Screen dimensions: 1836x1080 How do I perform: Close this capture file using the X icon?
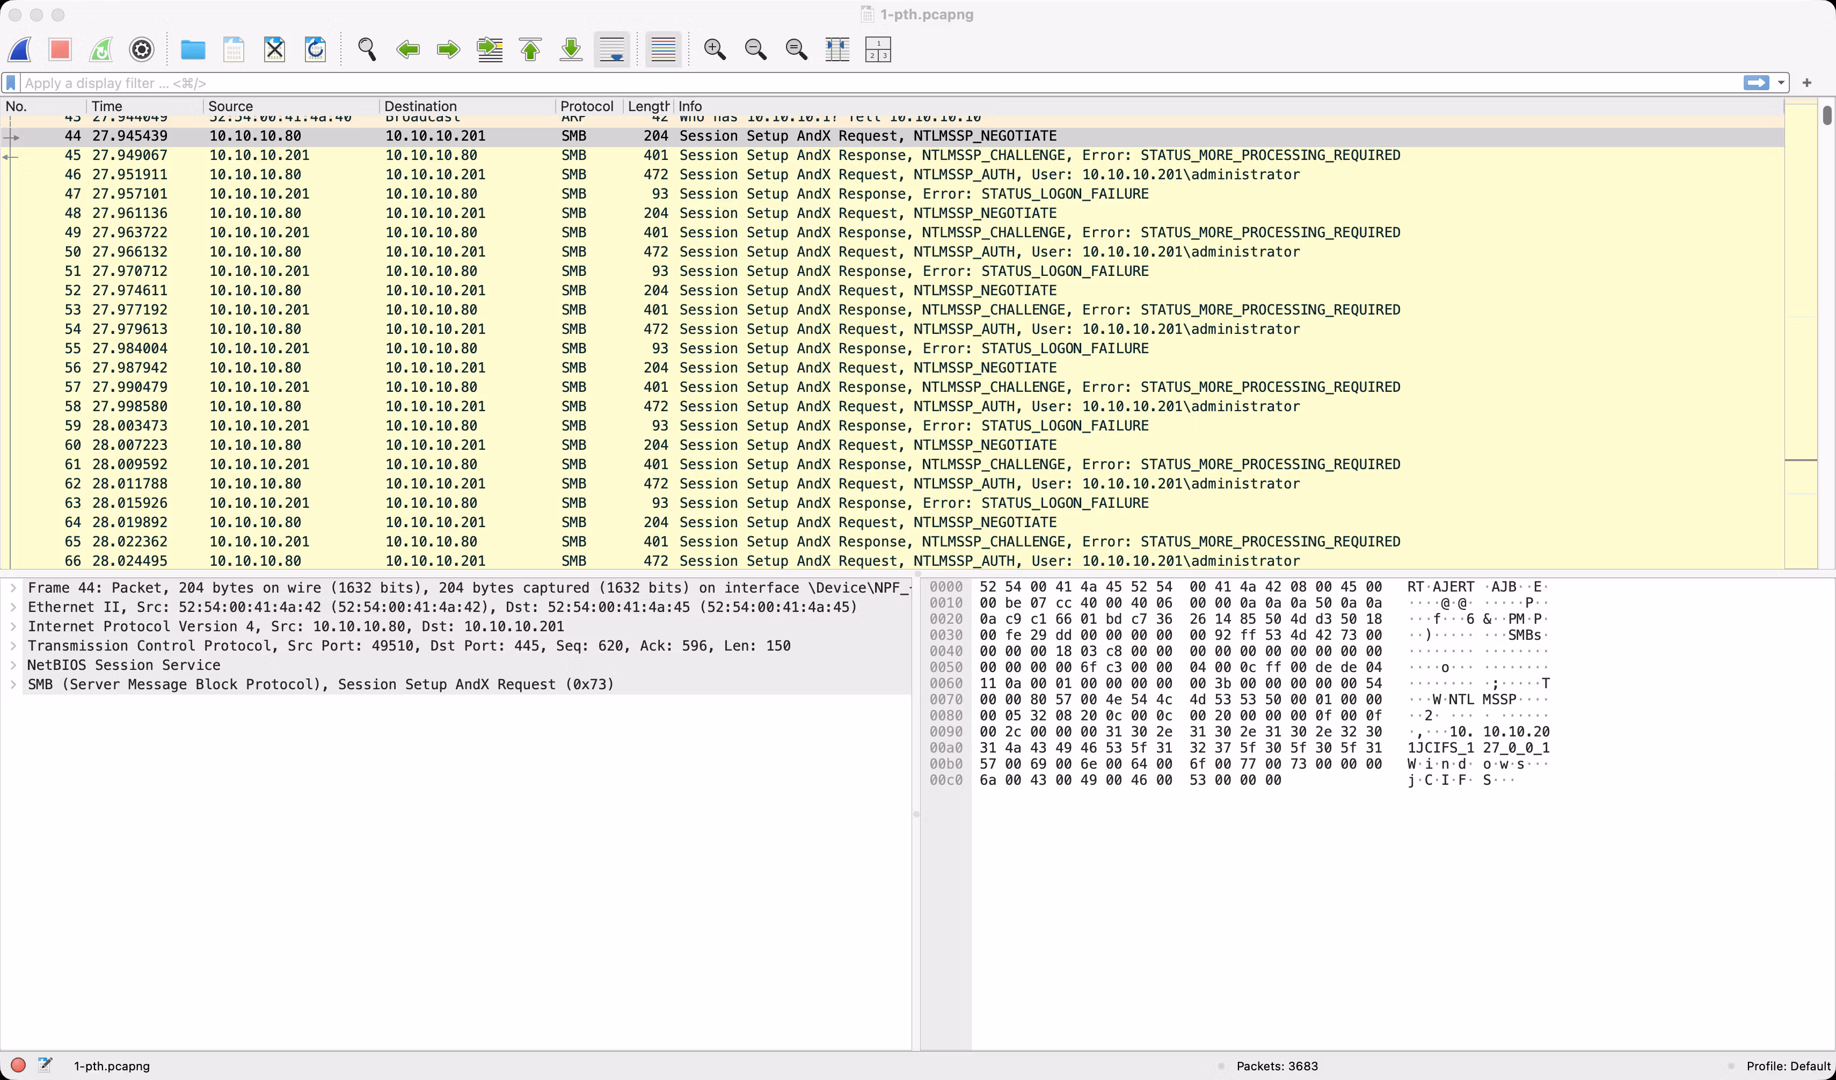[275, 49]
